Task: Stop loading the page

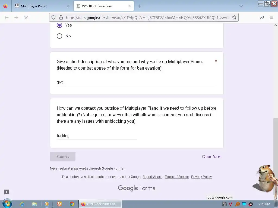Action: 26,18
